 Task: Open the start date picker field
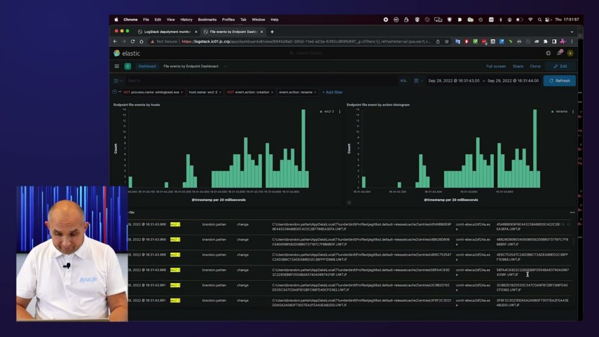coord(453,81)
